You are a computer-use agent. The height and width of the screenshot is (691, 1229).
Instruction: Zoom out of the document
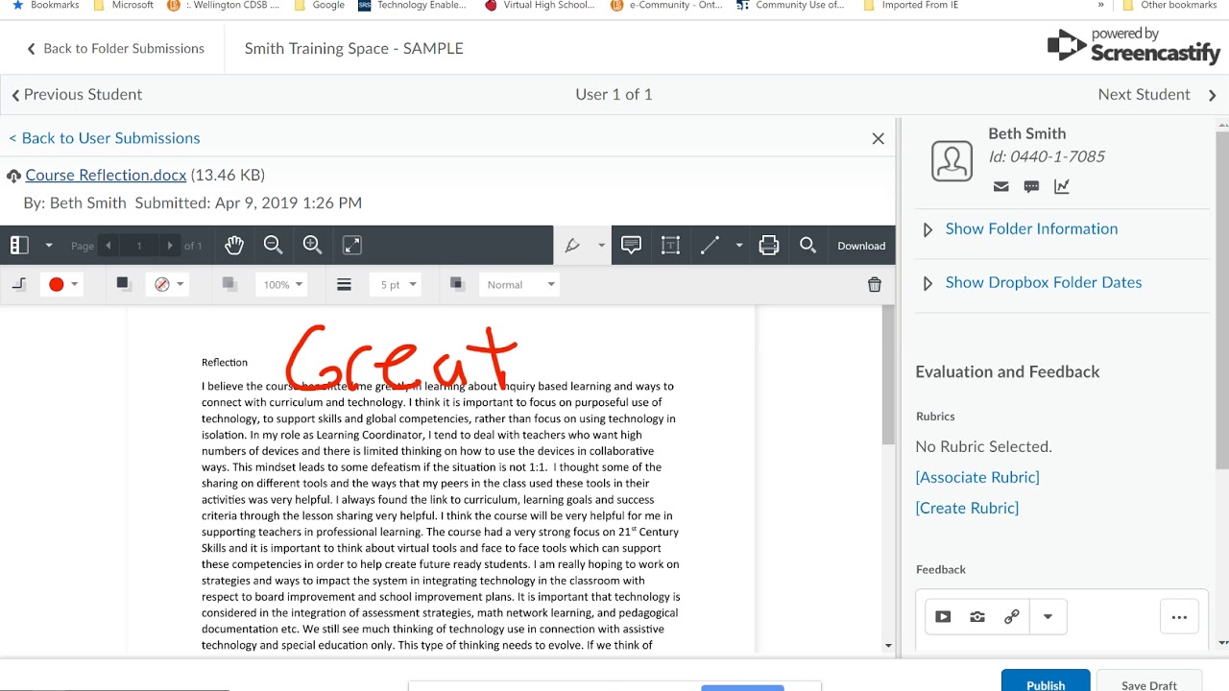(x=273, y=246)
